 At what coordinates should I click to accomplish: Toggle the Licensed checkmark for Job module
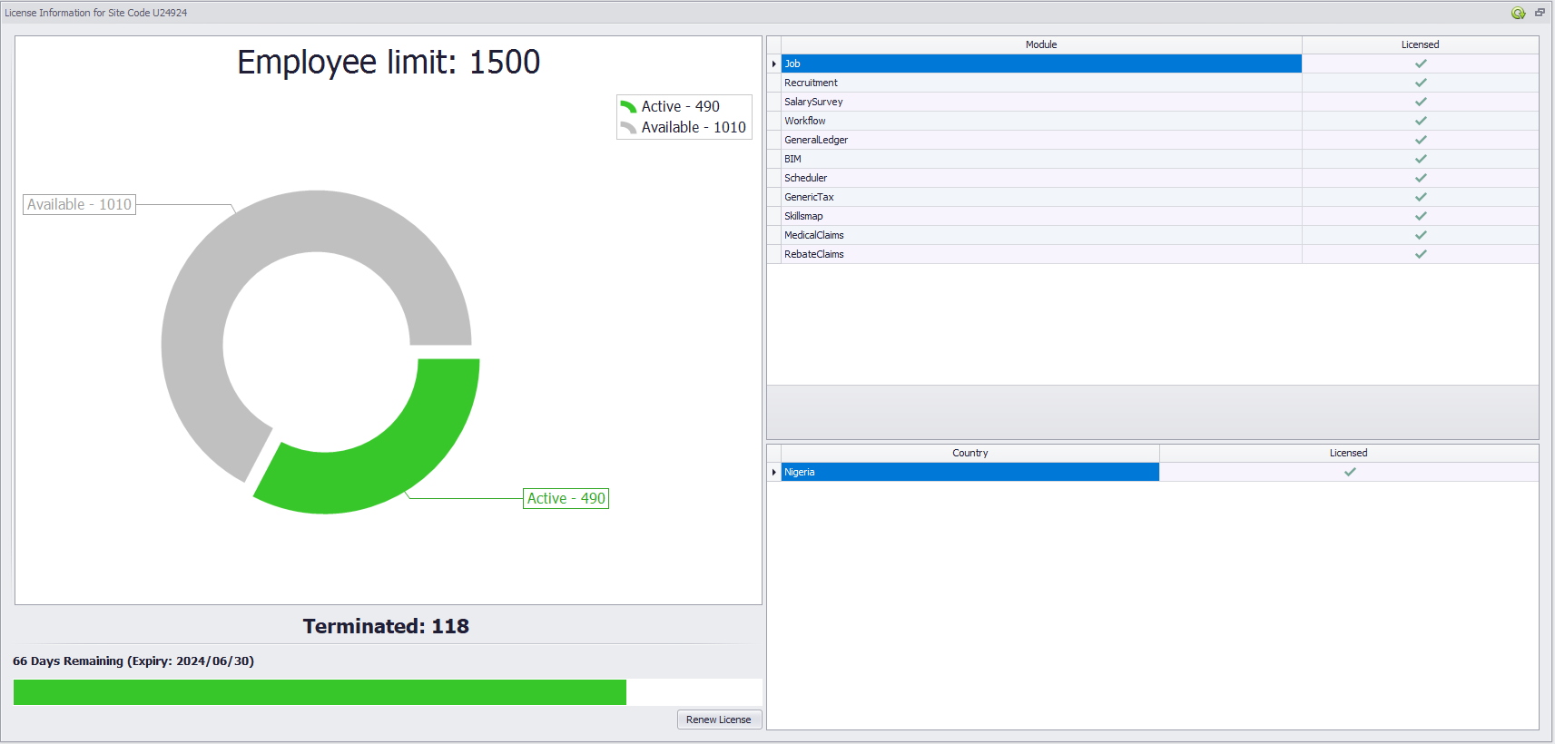click(1421, 64)
